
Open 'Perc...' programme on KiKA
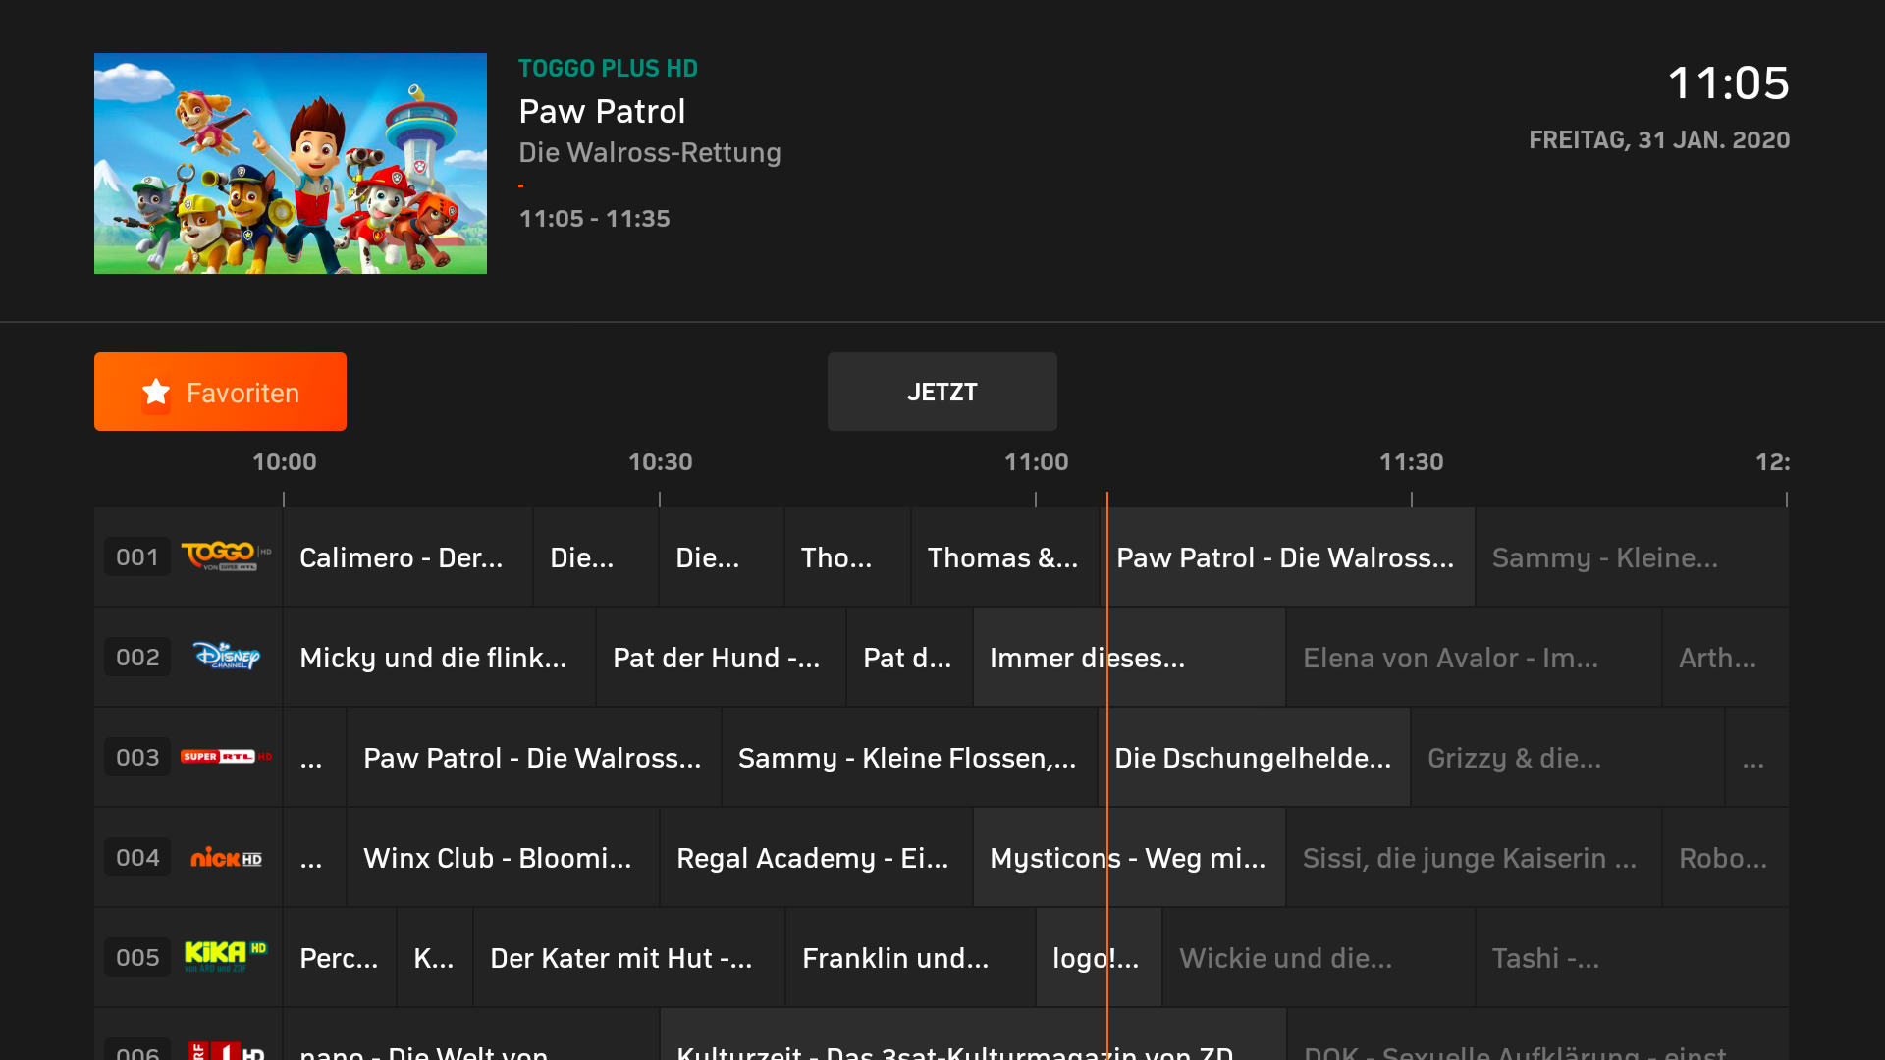[340, 958]
